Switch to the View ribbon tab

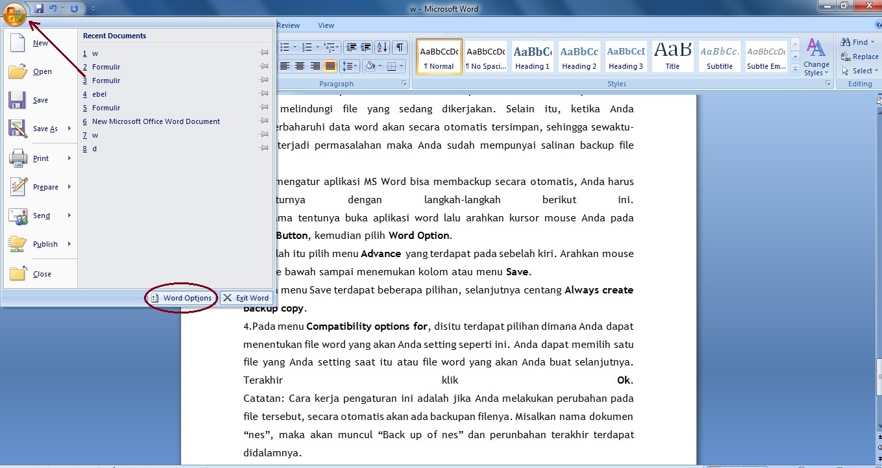pyautogui.click(x=326, y=25)
